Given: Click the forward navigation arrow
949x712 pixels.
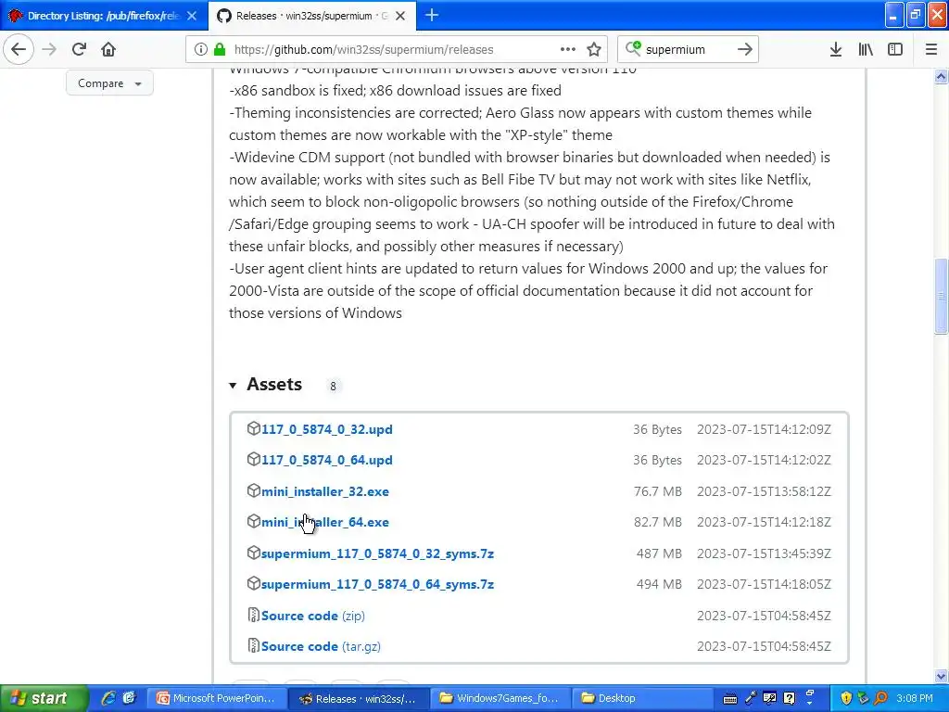Looking at the screenshot, I should tap(49, 49).
